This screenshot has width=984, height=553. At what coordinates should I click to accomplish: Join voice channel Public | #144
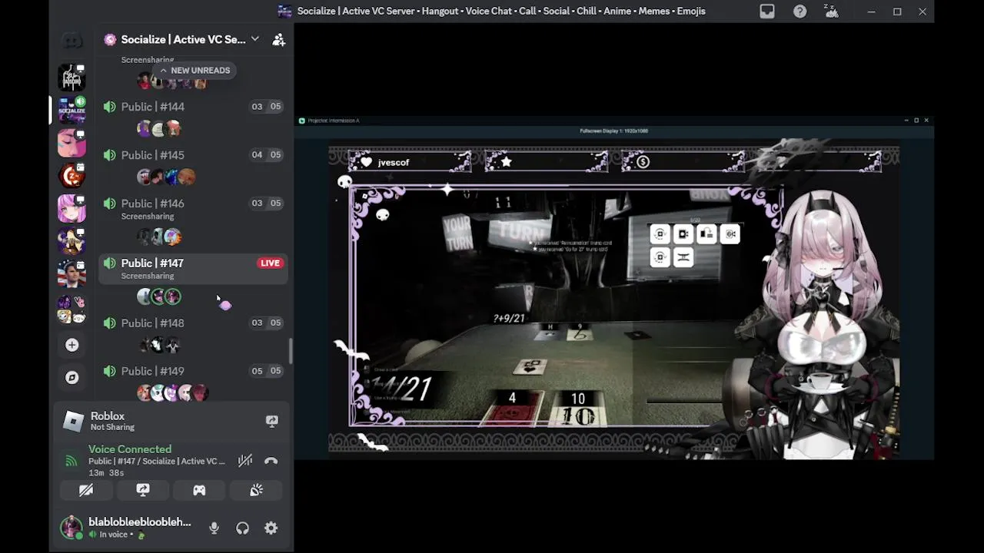(193, 107)
